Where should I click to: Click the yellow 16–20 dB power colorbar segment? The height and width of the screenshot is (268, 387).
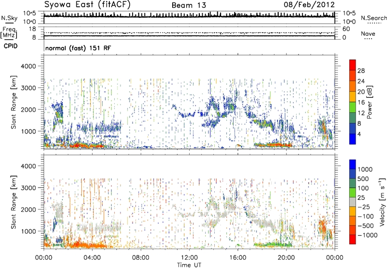coord(353,97)
